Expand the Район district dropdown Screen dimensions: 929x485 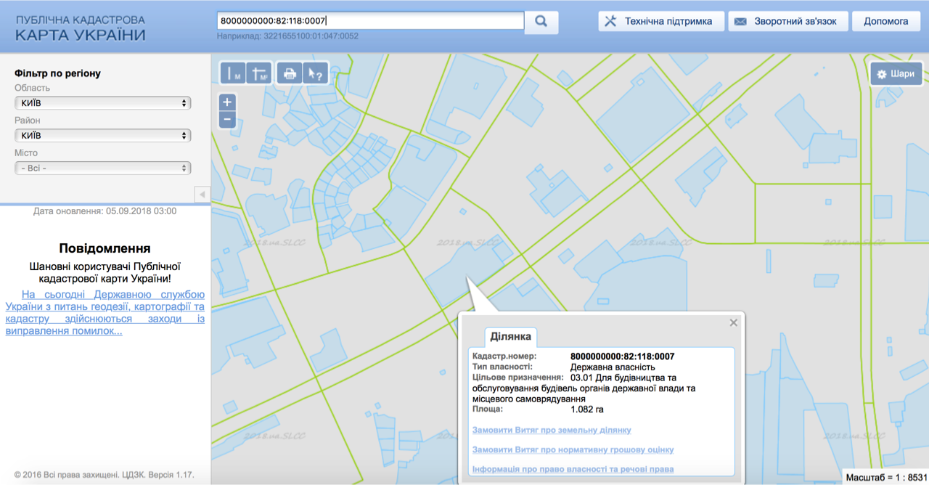[102, 136]
